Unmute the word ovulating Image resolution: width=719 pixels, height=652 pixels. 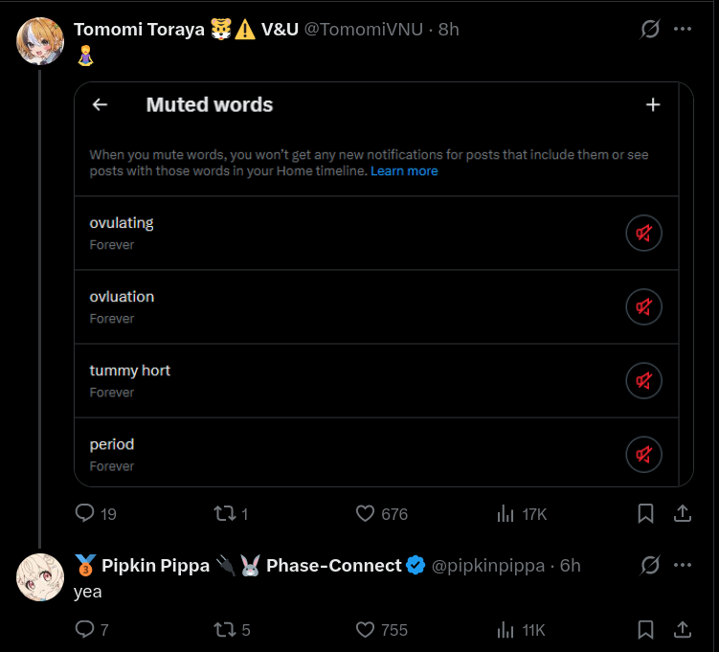643,233
